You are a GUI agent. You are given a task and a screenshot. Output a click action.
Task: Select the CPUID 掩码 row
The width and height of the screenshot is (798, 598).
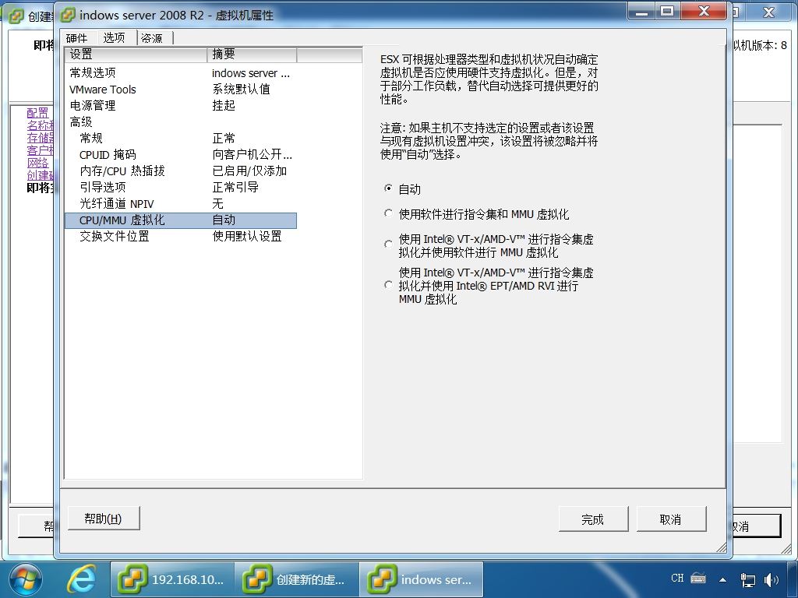[x=181, y=155]
